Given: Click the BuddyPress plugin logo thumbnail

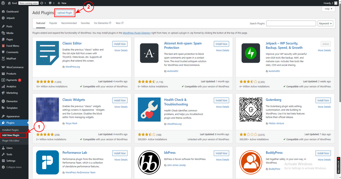Looking at the screenshot, I should [251, 163].
